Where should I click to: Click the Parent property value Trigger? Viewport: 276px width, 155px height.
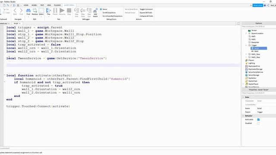[x=260, y=112]
